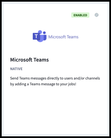Click the word Teams in the logo wordmark
Viewport: 111px width, 138px height.
coord(73,37)
